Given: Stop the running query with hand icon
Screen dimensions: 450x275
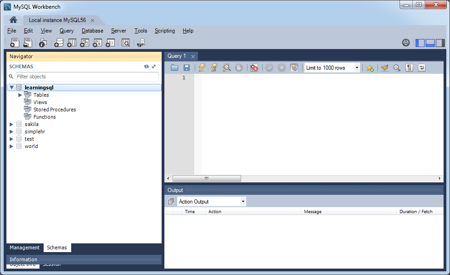Looking at the screenshot, I should tap(239, 68).
